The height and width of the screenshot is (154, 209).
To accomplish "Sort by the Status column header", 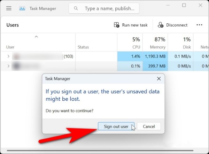I will point(83,47).
